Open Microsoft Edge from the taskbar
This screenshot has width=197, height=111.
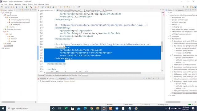85,108
